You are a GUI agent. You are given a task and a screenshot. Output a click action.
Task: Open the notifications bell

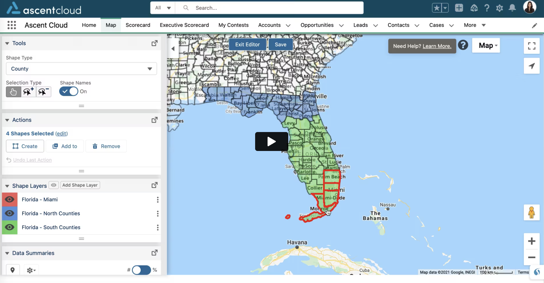(512, 8)
